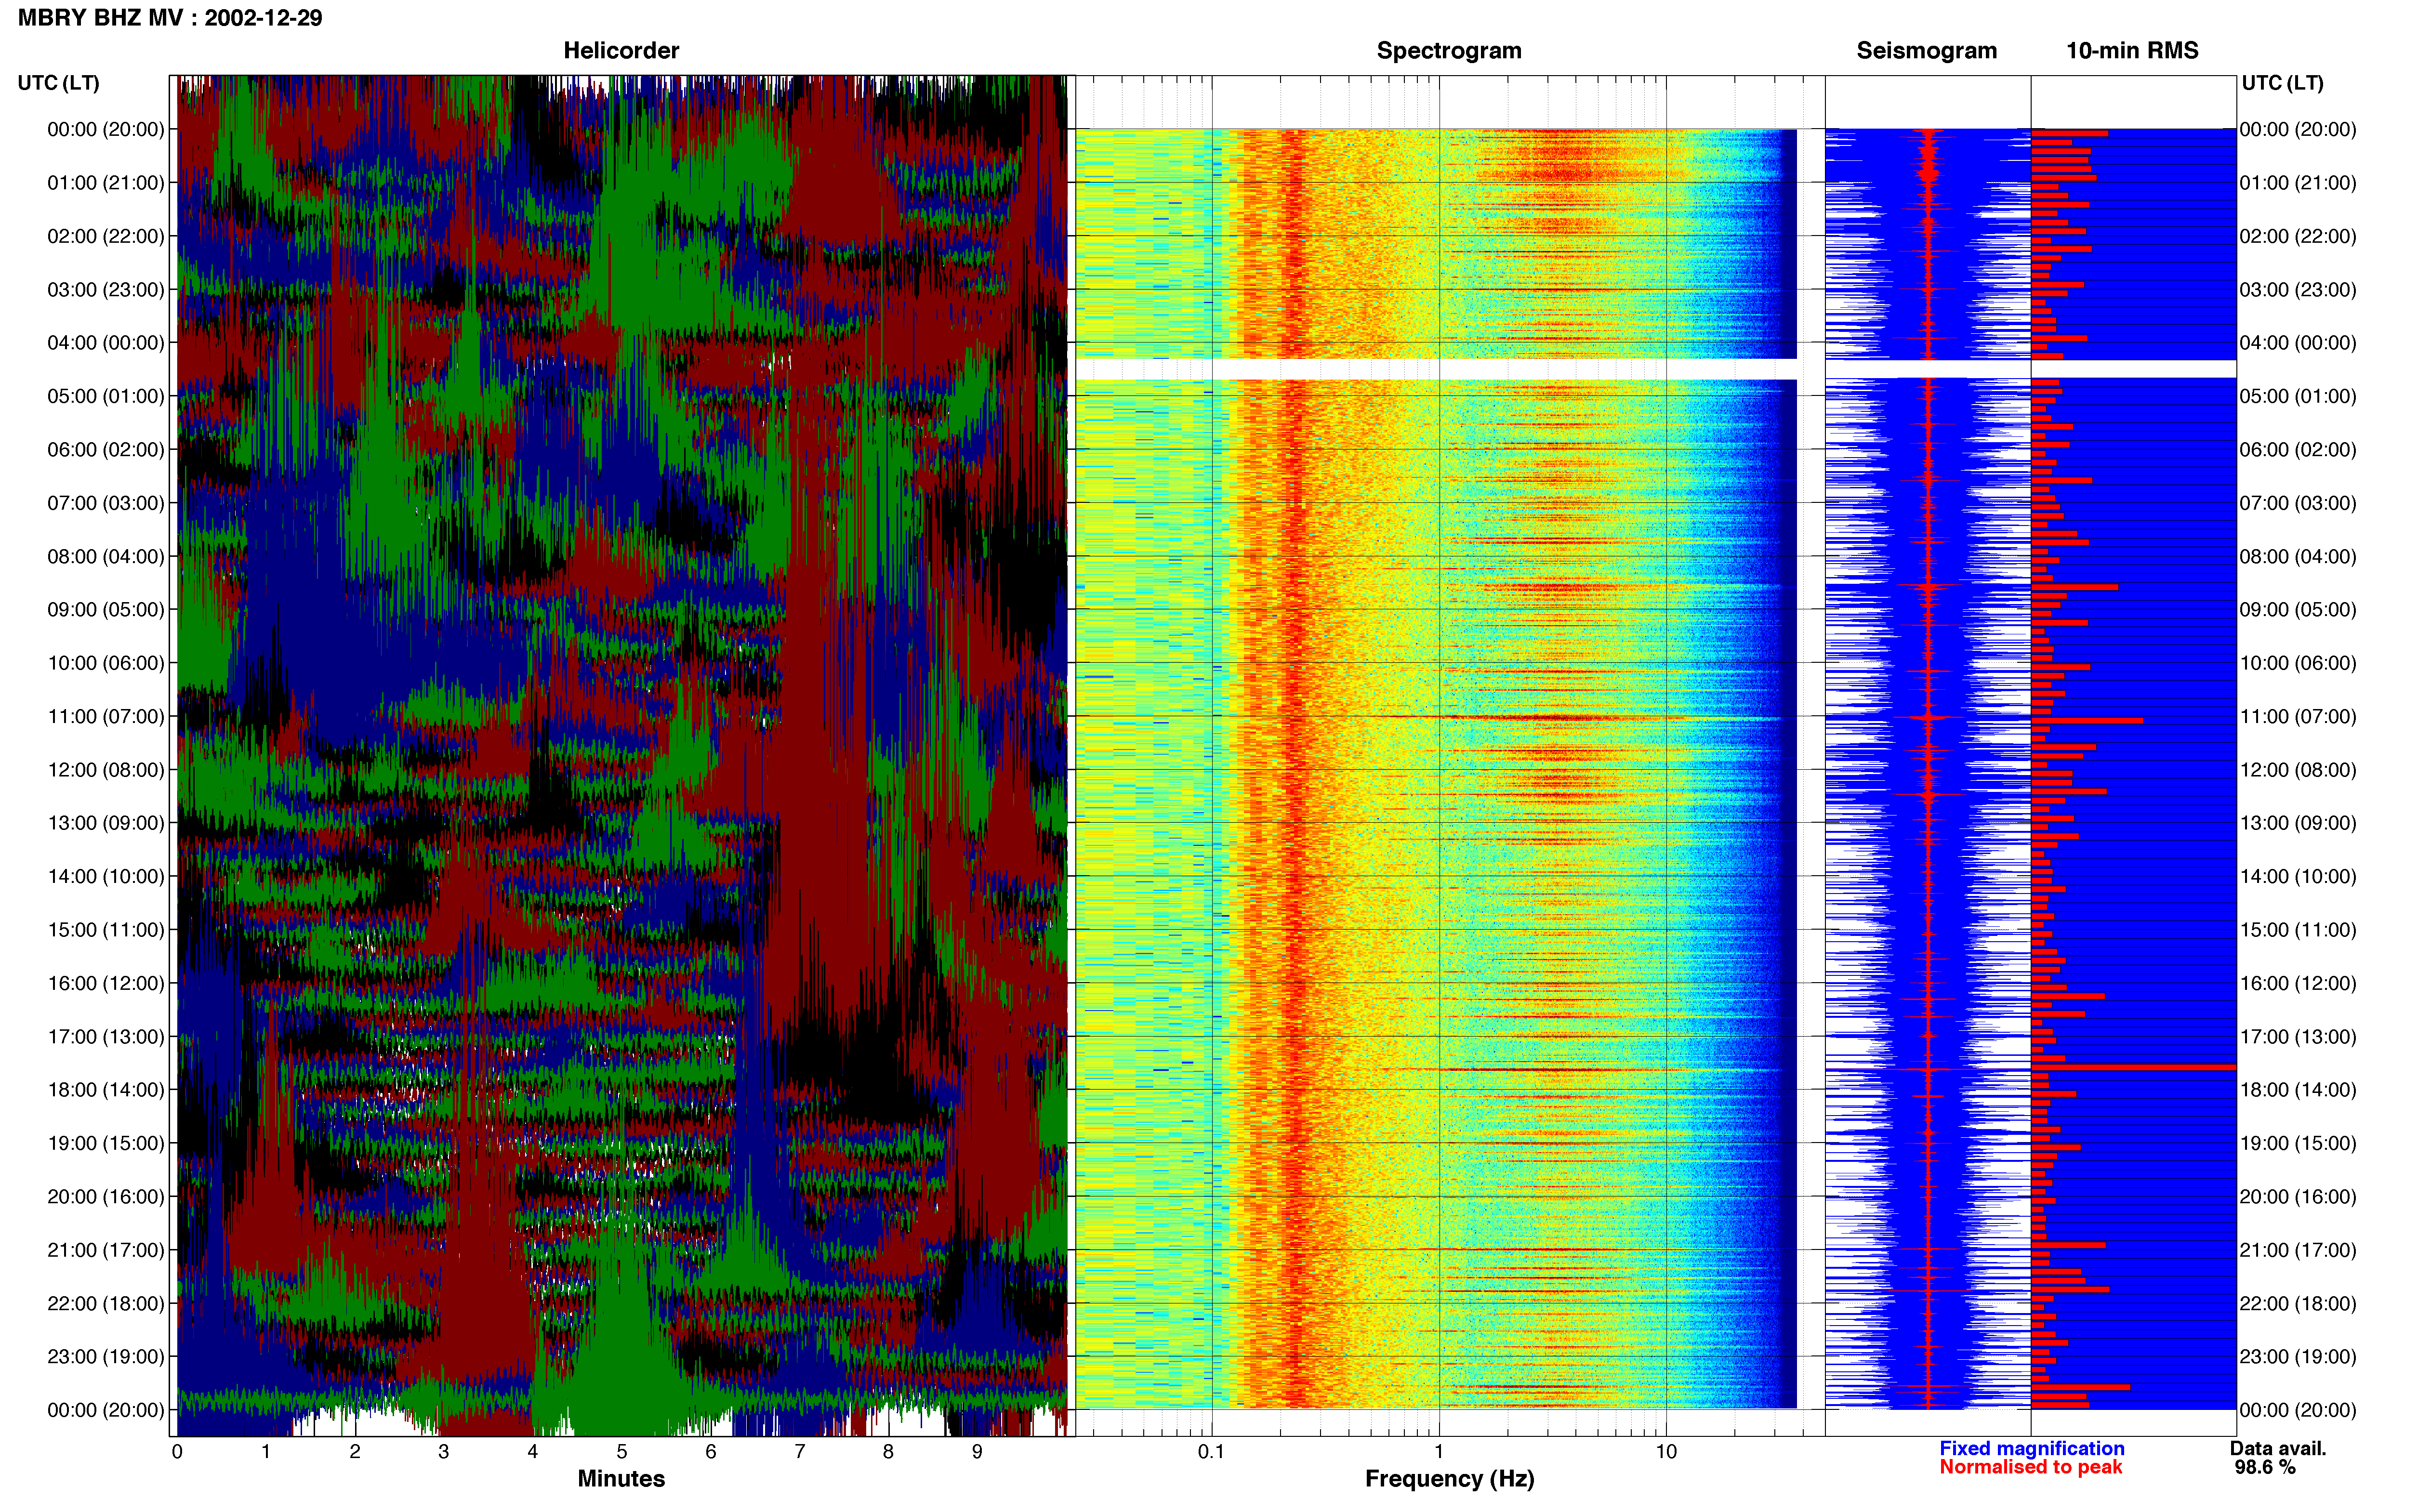The image size is (2418, 1512).
Task: Click left axis label '07:00 (03:00)'
Action: coord(106,503)
